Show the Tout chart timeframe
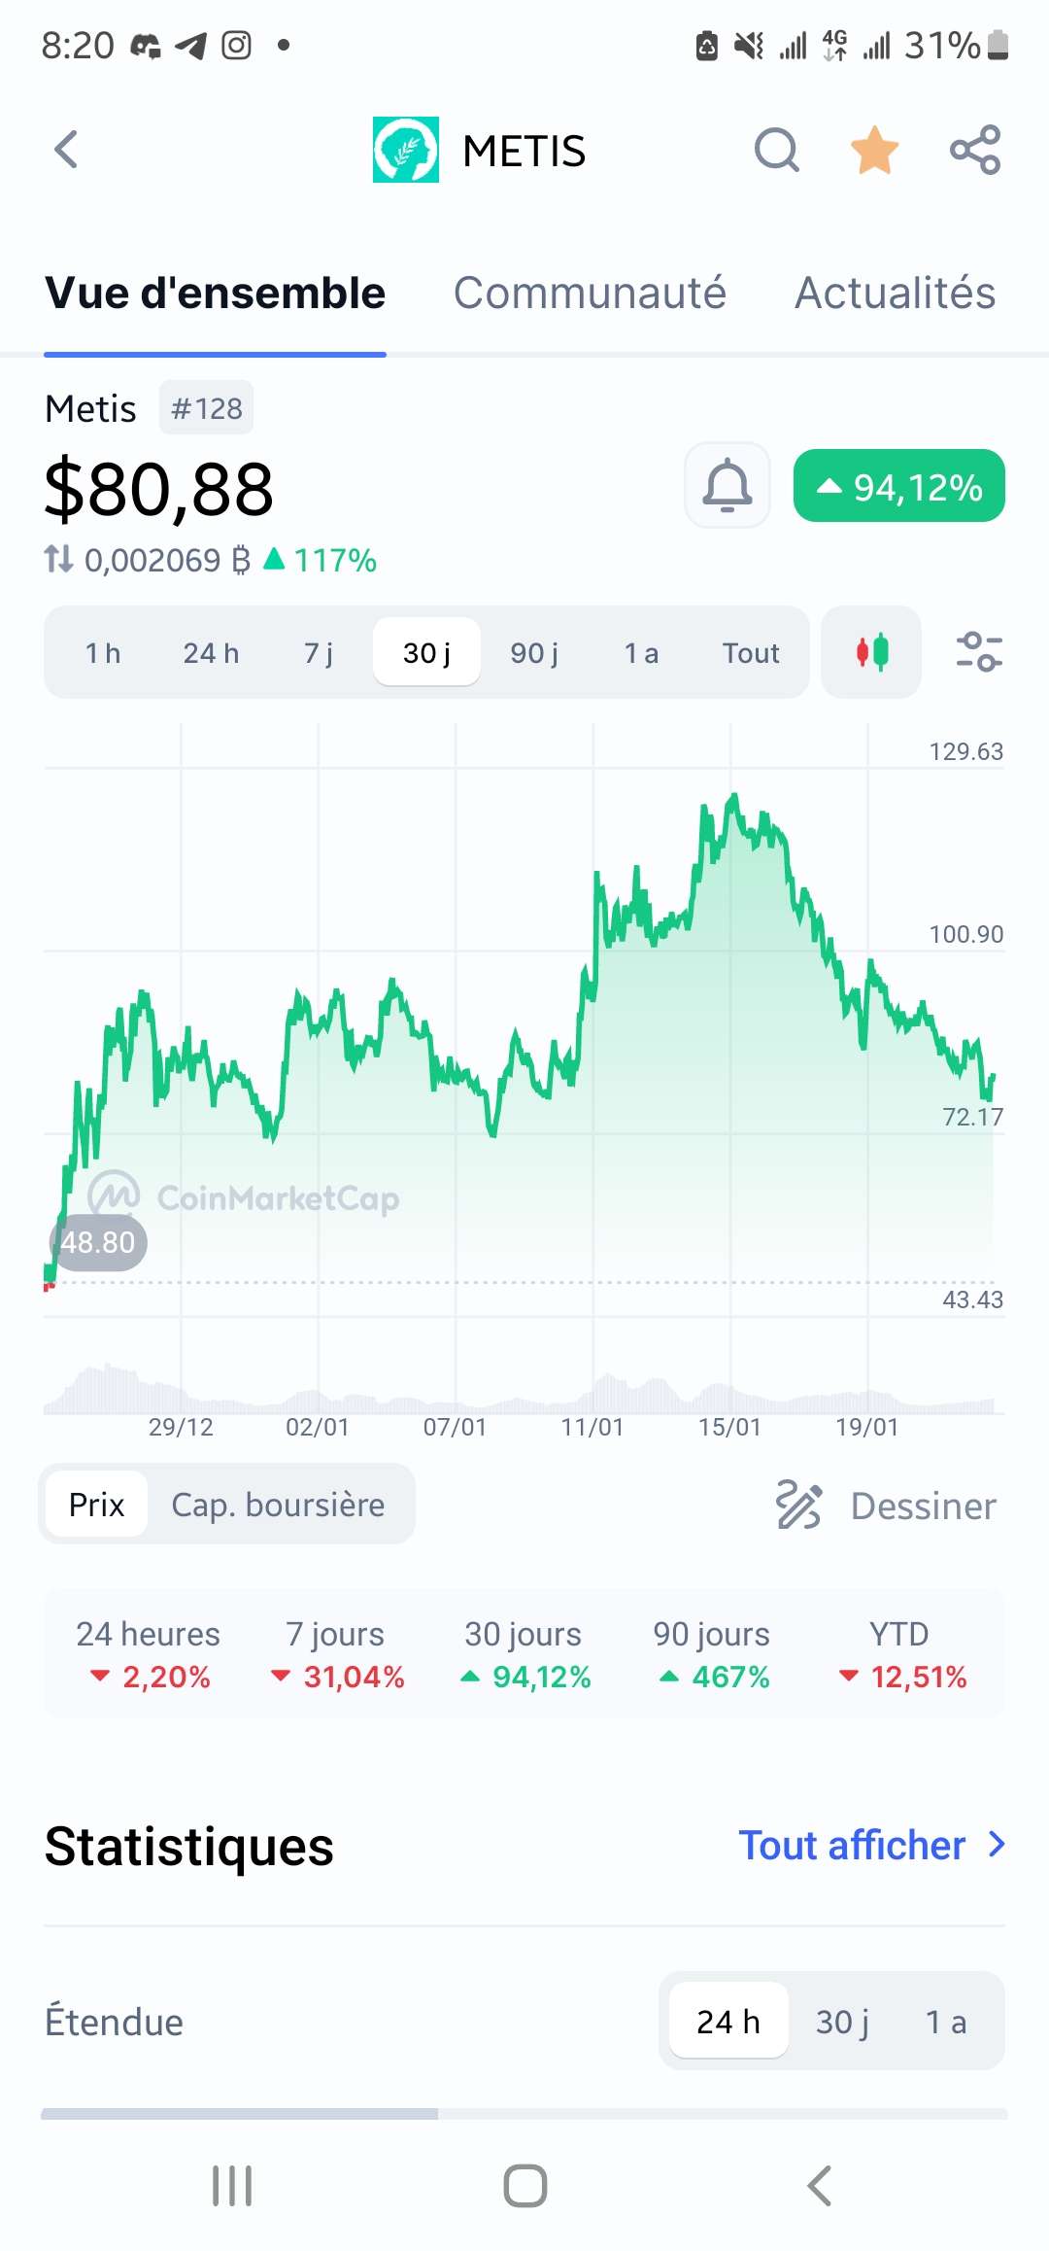Viewport: 1049px width, 2251px height. tap(750, 652)
